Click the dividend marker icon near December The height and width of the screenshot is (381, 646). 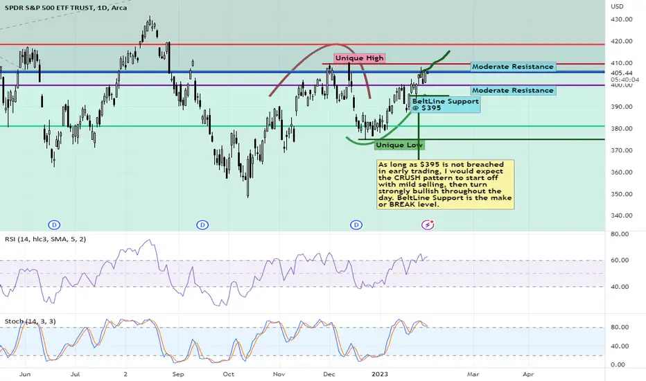(x=356, y=225)
